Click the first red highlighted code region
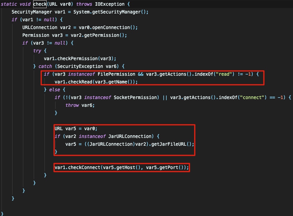This screenshot has height=216, width=293. [x=152, y=78]
